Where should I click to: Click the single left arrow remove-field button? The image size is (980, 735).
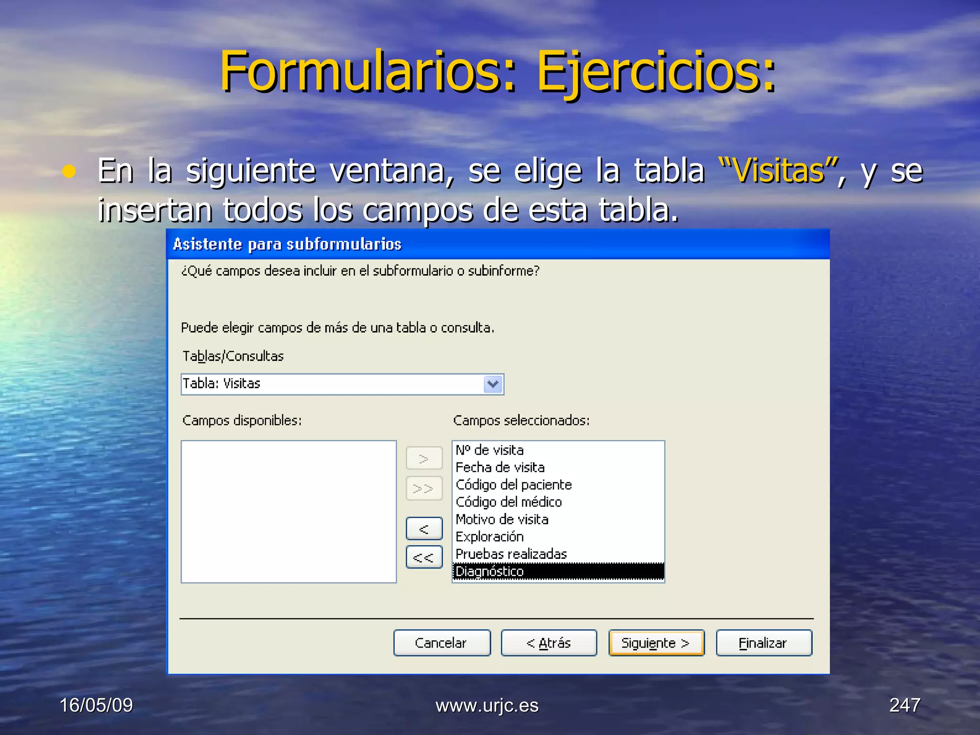tap(424, 529)
